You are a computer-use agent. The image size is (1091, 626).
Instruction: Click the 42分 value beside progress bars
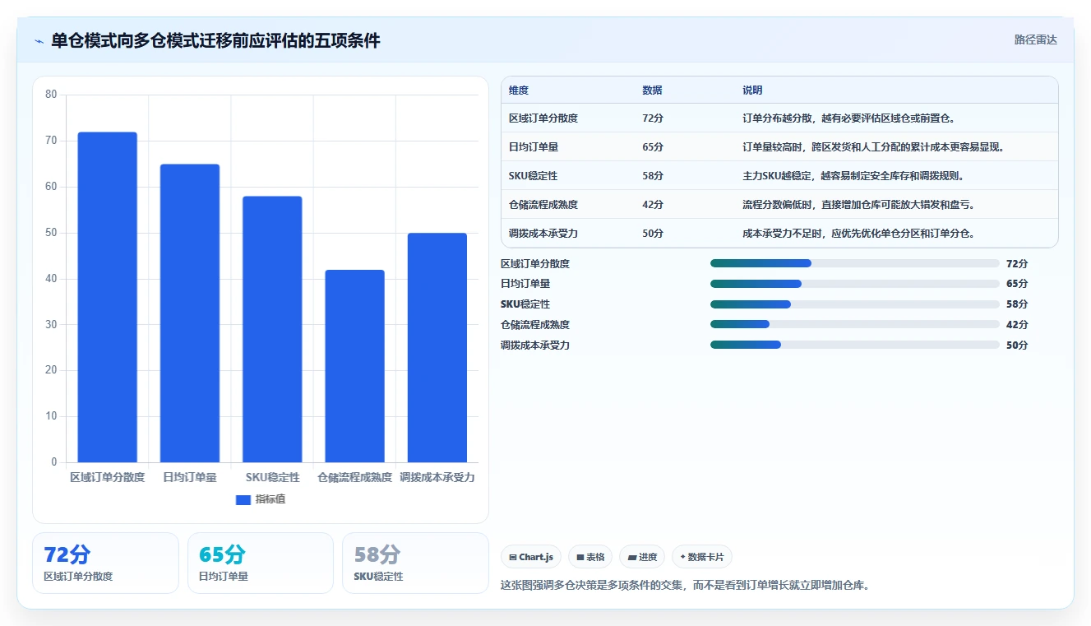click(x=1017, y=325)
